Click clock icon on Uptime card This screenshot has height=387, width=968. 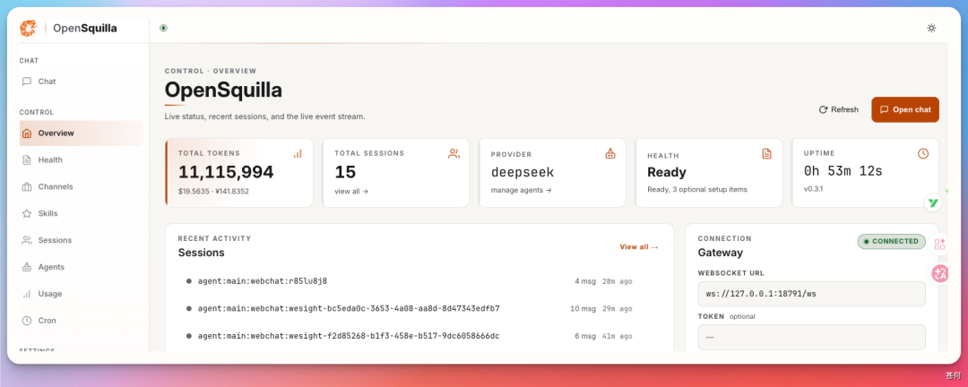pyautogui.click(x=923, y=154)
